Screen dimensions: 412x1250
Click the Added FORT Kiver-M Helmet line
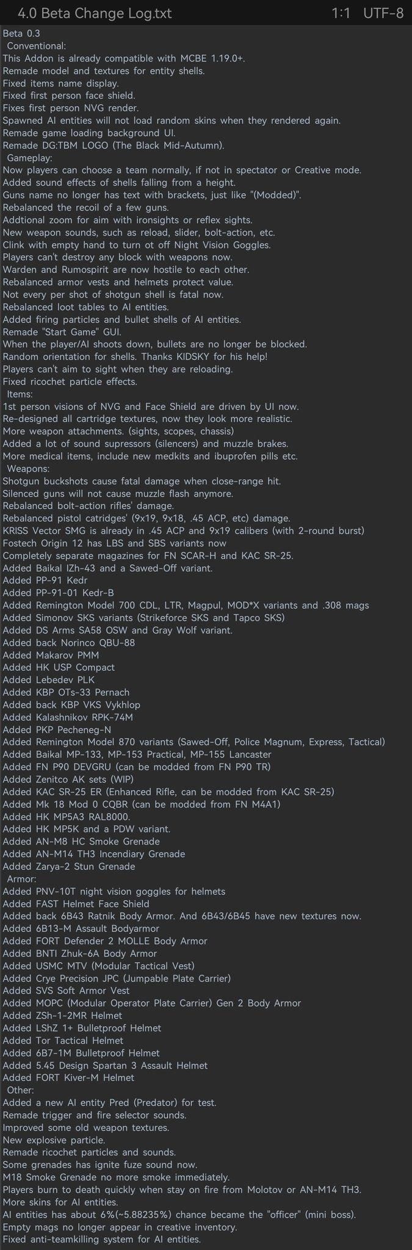coord(68,1078)
